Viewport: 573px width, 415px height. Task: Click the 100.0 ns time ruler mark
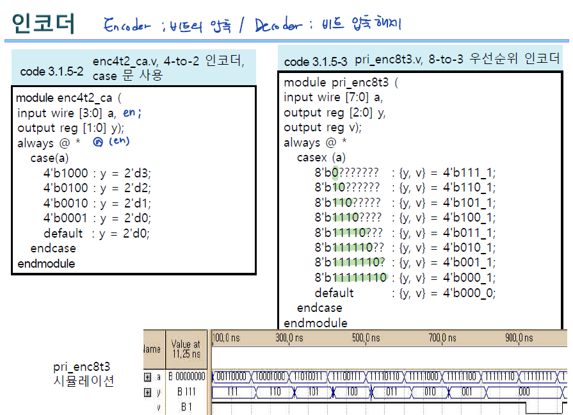click(x=226, y=338)
